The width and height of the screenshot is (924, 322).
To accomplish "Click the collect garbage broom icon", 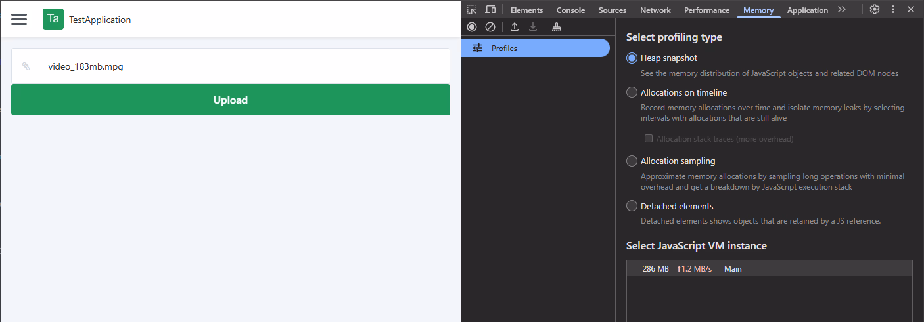I will (557, 27).
